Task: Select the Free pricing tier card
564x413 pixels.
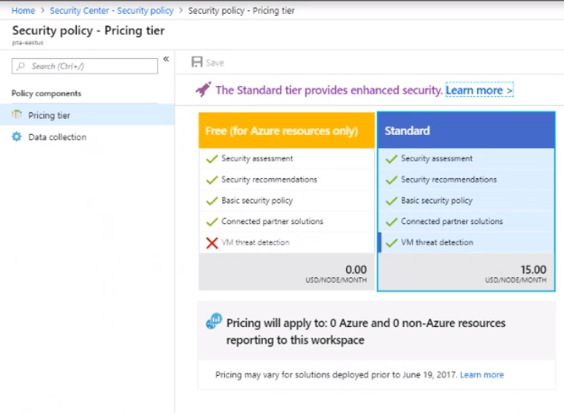Action: (x=286, y=131)
